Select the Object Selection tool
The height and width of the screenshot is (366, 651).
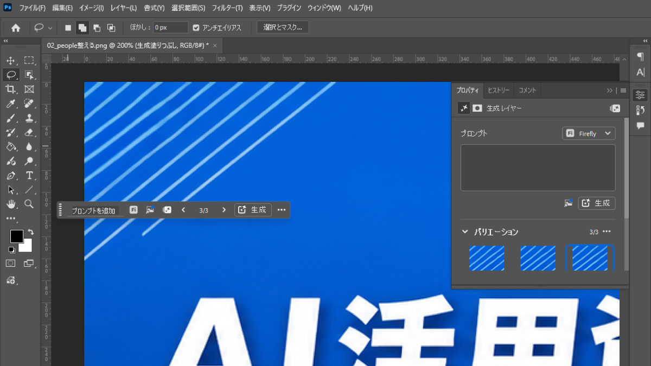pos(29,75)
